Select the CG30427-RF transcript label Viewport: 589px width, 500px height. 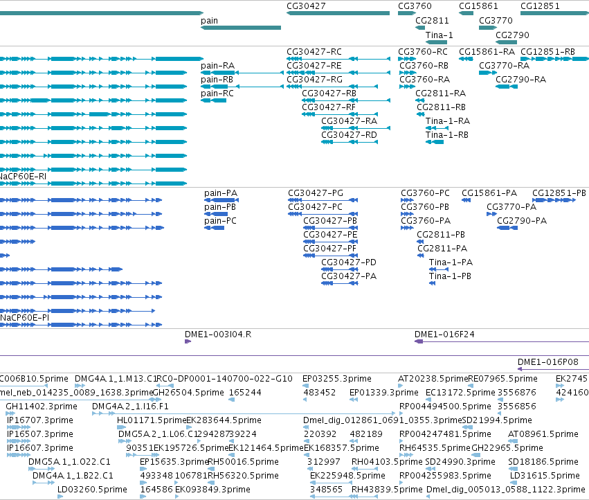click(329, 107)
